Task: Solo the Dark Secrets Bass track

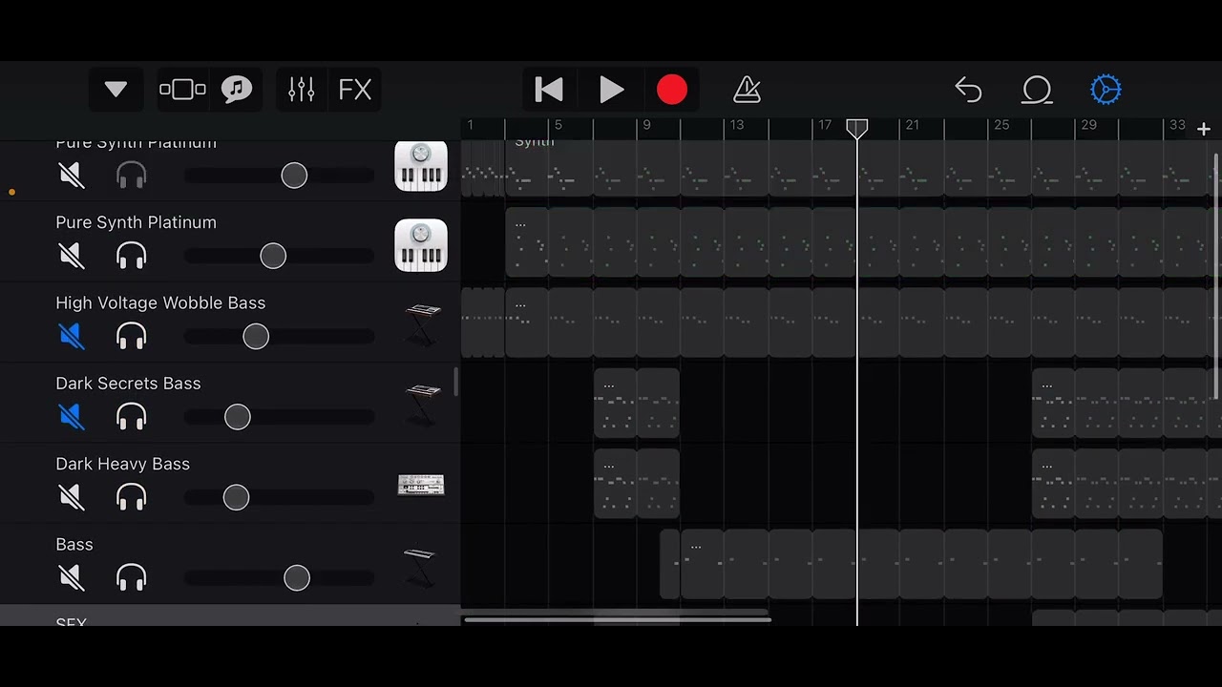Action: pyautogui.click(x=132, y=417)
